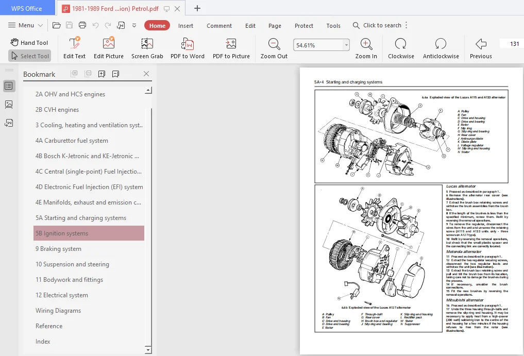Rotate the page Clockwise
The height and width of the screenshot is (356, 524).
401,48
